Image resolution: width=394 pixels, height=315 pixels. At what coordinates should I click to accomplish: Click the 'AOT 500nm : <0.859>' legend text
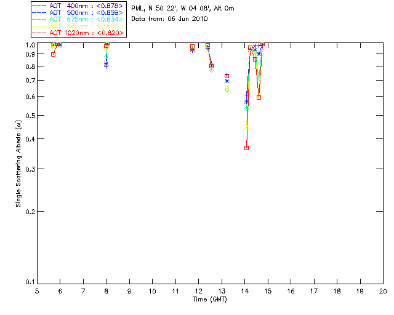coord(86,12)
